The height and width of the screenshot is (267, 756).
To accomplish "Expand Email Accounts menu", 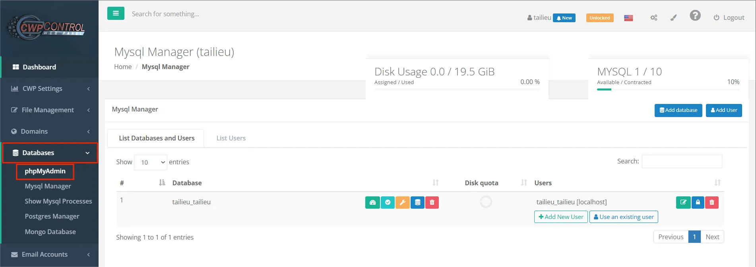I will coord(49,254).
